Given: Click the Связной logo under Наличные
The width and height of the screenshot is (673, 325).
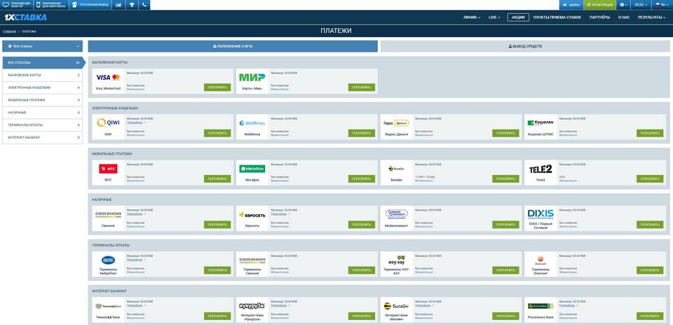Looking at the screenshot, I should pos(108,214).
